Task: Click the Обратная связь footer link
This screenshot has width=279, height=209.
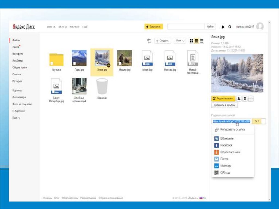Action: [70, 198]
